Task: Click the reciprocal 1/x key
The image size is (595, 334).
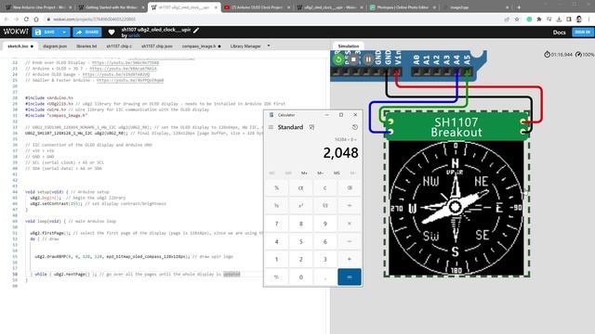Action: pos(277,206)
